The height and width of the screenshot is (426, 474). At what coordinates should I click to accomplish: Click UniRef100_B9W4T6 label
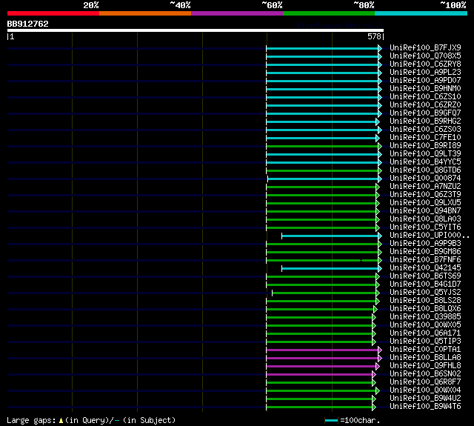click(425, 407)
